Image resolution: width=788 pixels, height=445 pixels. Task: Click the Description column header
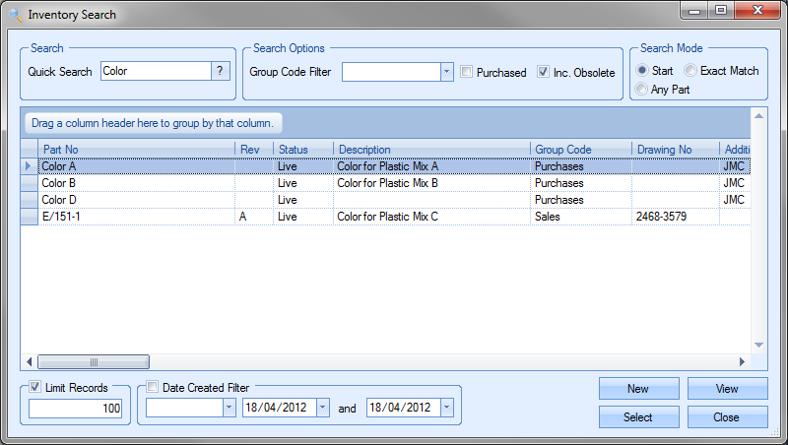click(x=430, y=149)
